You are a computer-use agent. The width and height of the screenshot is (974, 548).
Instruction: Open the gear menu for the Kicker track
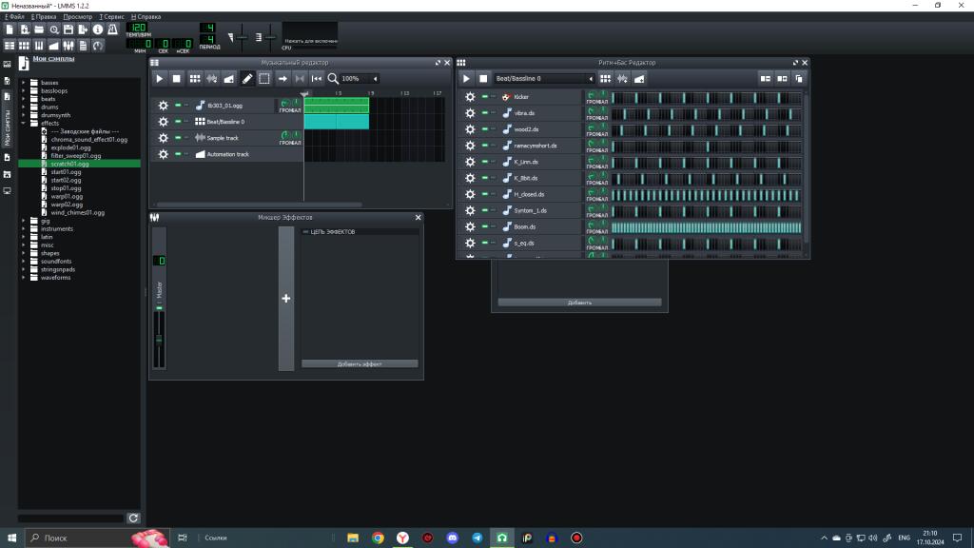click(x=470, y=97)
